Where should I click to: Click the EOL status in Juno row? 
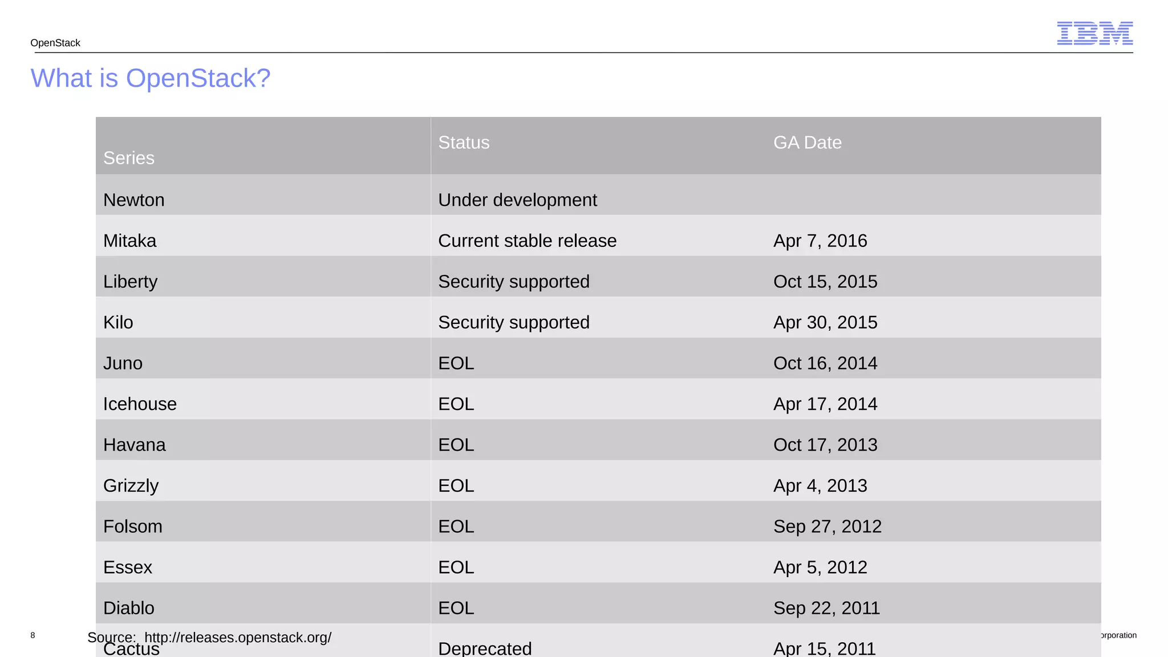click(x=456, y=363)
